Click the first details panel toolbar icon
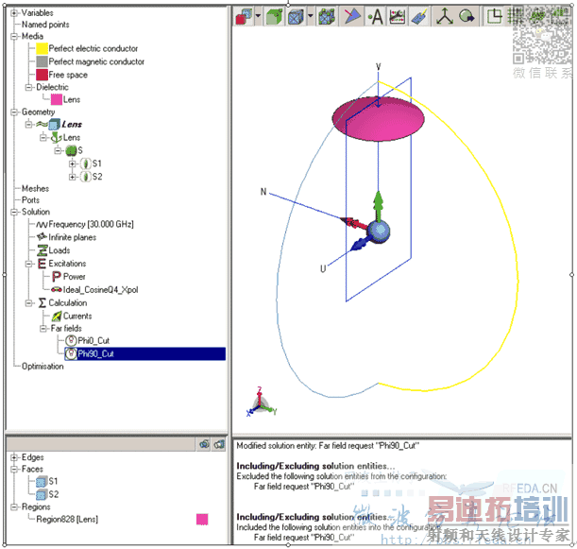The width and height of the screenshot is (577, 549). 204,444
